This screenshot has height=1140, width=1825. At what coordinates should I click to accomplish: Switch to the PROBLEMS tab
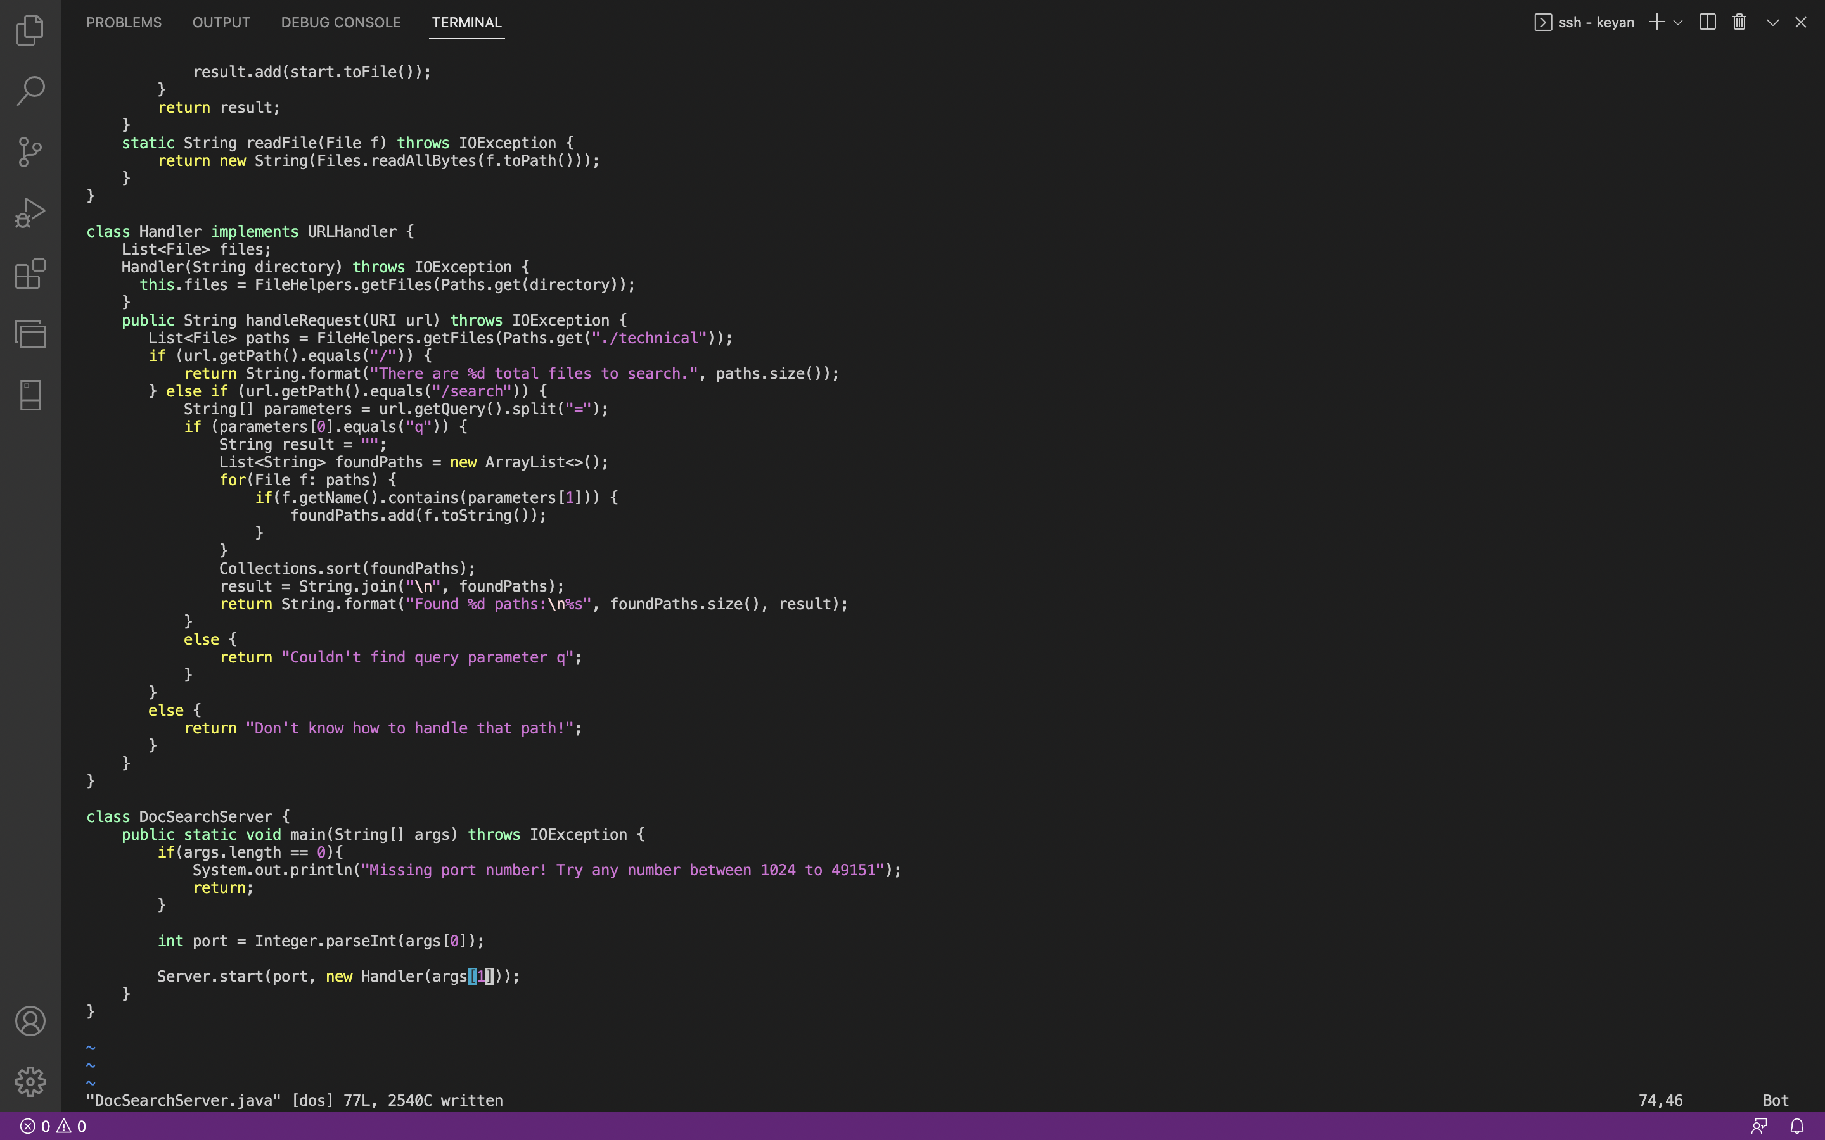tap(124, 23)
